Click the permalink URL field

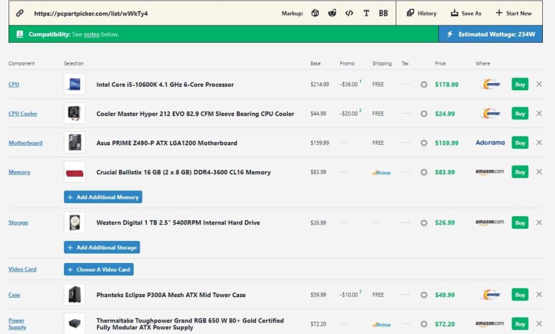pyautogui.click(x=91, y=14)
